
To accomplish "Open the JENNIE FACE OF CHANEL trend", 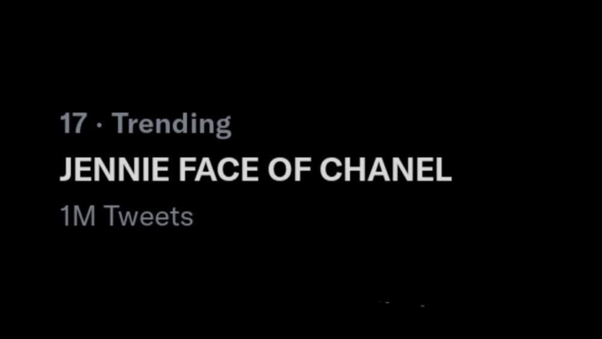I will point(256,170).
